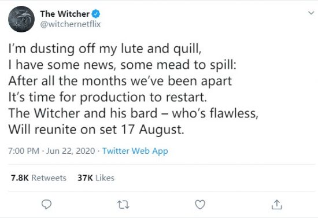Open the Twitter Web App source link
This screenshot has height=218, width=318.
[135, 151]
